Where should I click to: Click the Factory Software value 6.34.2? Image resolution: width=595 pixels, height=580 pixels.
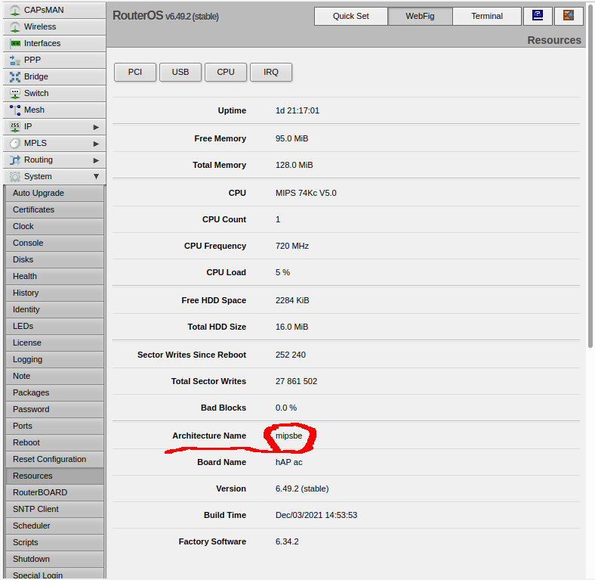tap(287, 541)
